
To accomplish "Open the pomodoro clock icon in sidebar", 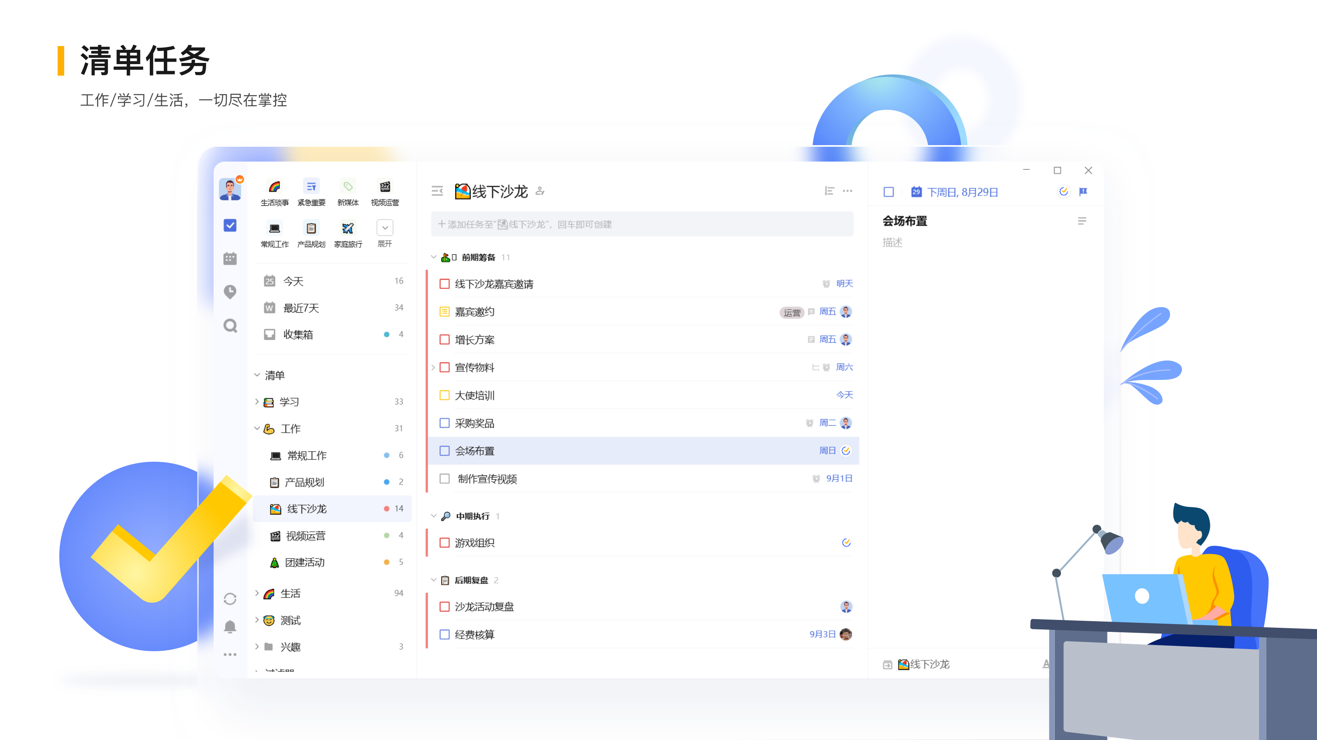I will [230, 291].
